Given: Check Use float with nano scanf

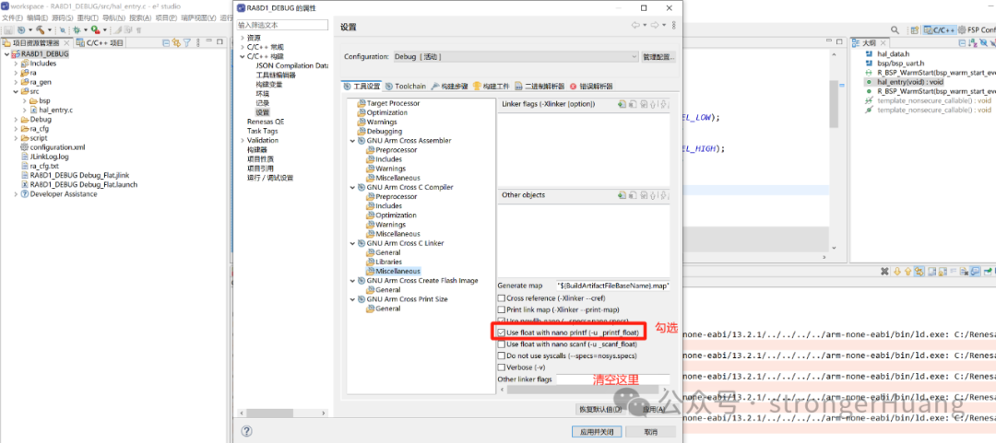Looking at the screenshot, I should (501, 344).
